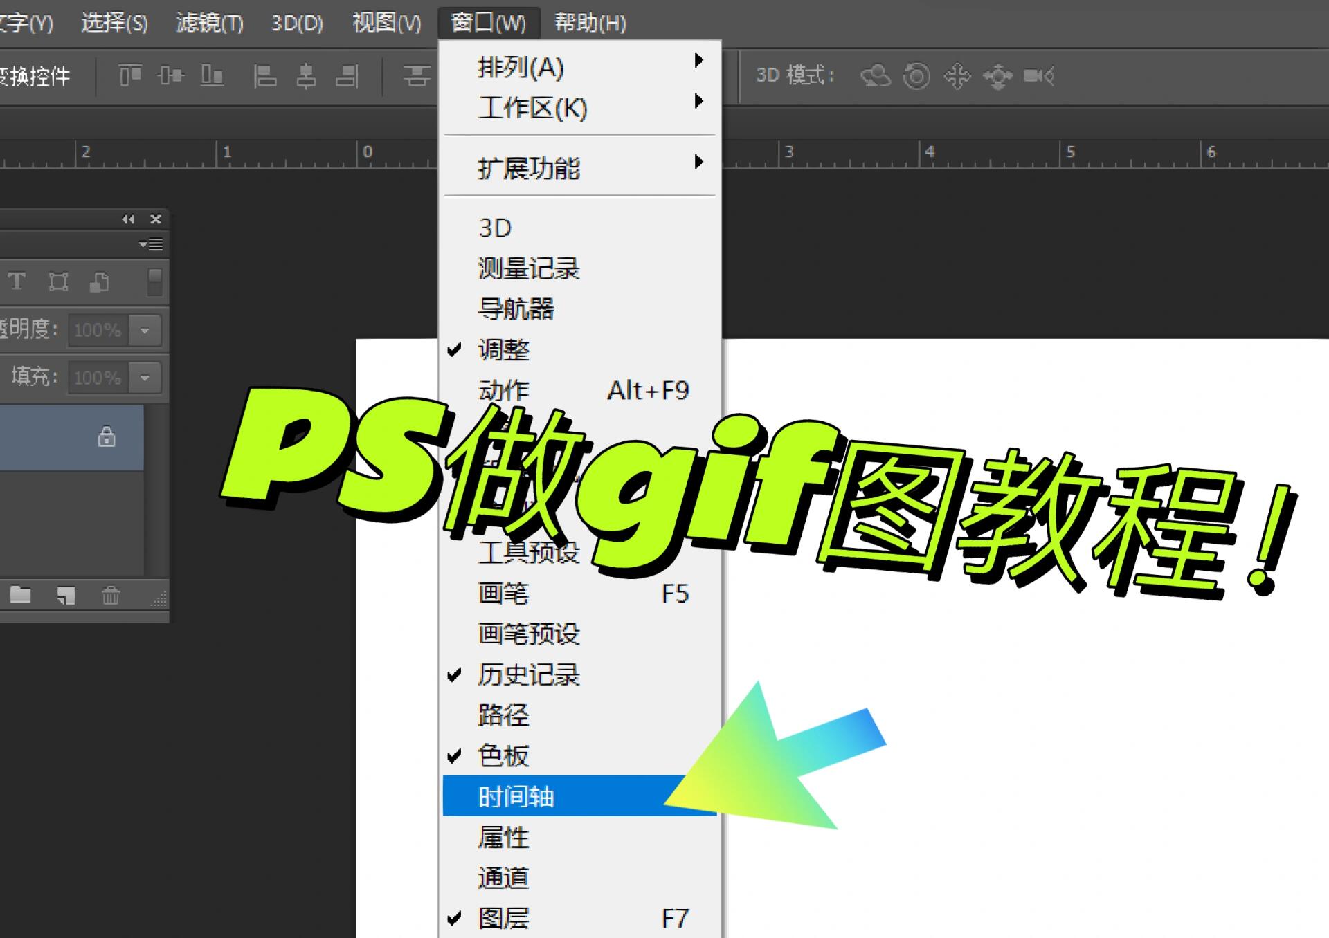Uncheck the 图层 panel entry
1329x938 pixels.
click(579, 918)
